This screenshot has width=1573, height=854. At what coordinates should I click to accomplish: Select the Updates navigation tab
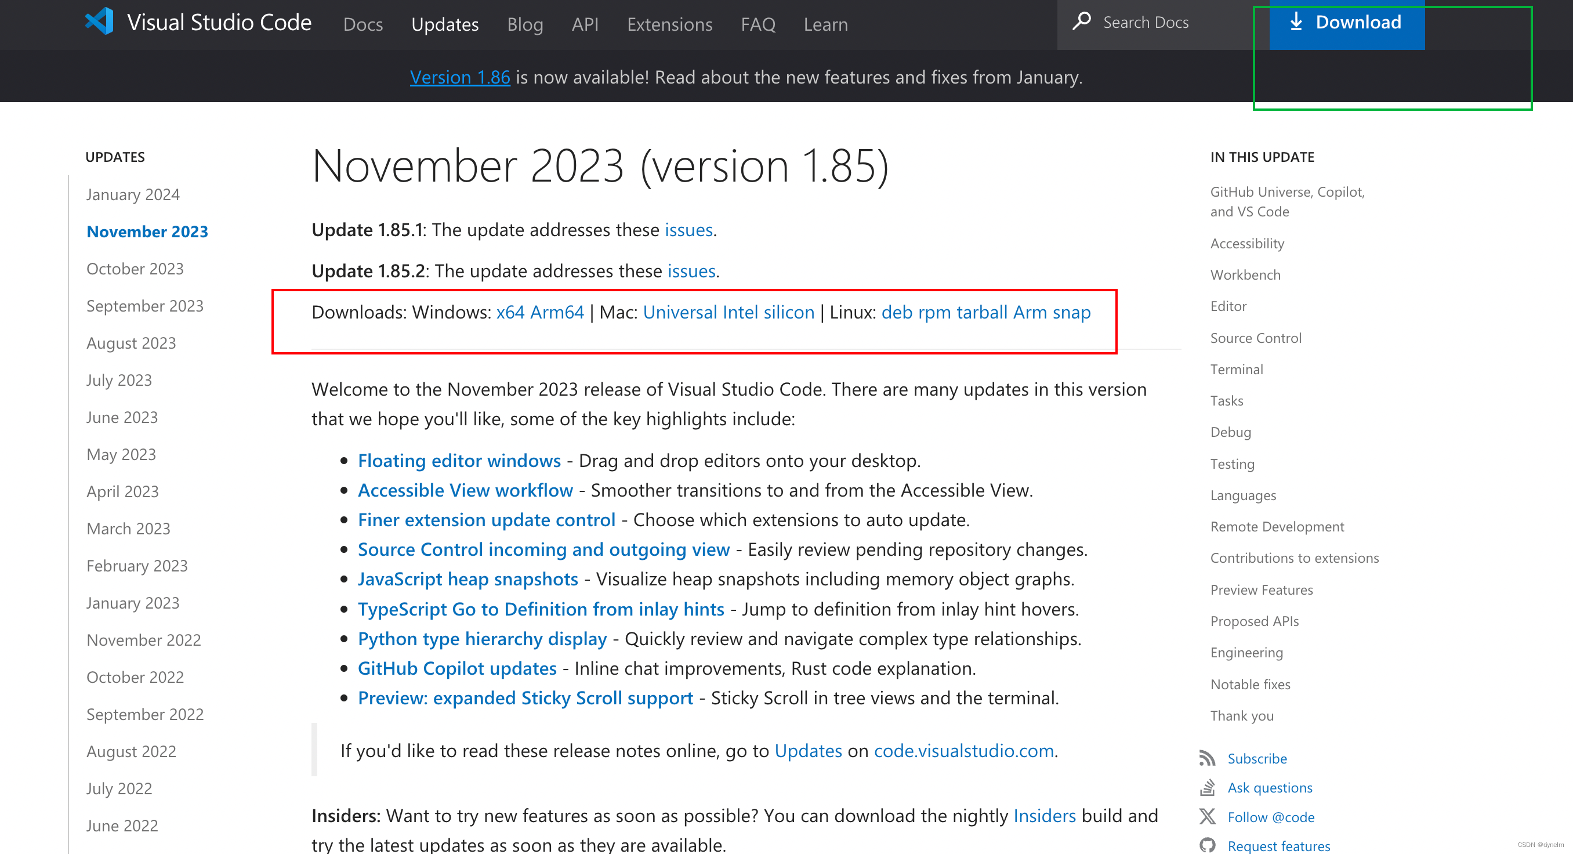[444, 23]
